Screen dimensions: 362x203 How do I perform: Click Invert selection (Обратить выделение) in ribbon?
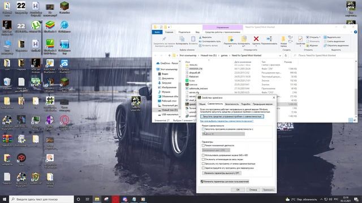[336, 46]
